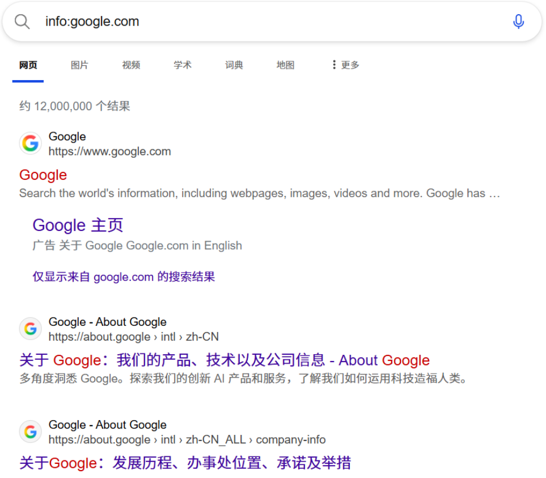Screen dimensions: 546x478
Task: Click the 广告 关于 Google Google.com in English text
Action: point(137,245)
